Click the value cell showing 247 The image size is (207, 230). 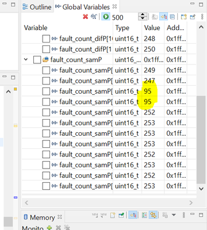(153, 81)
